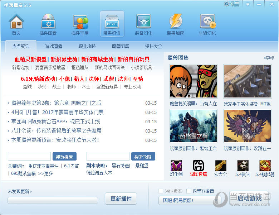Open headline 6.1死骑新改动
This screenshot has width=279, height=215.
(38, 79)
